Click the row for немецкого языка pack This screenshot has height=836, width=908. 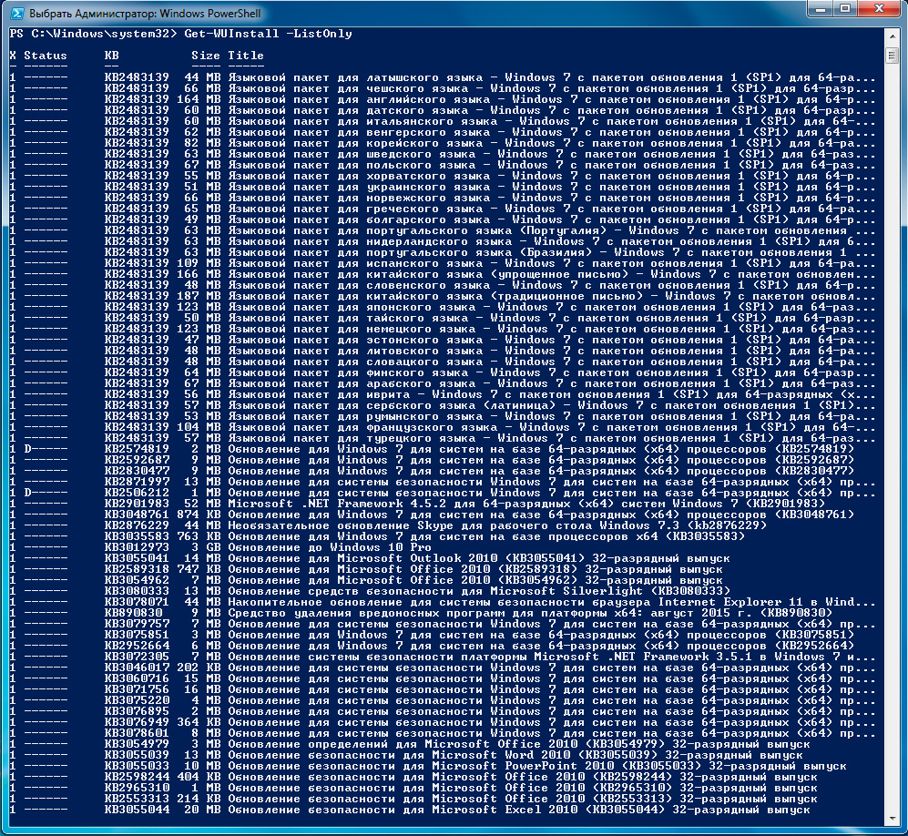coord(442,330)
